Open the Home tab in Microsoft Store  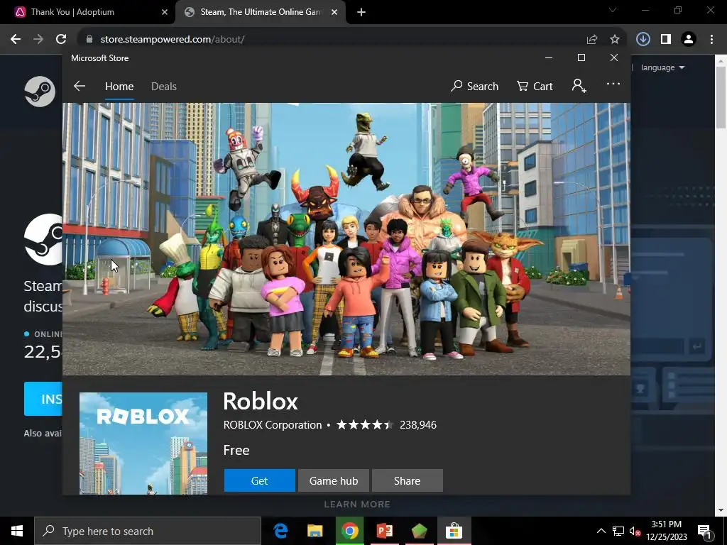pyautogui.click(x=119, y=86)
